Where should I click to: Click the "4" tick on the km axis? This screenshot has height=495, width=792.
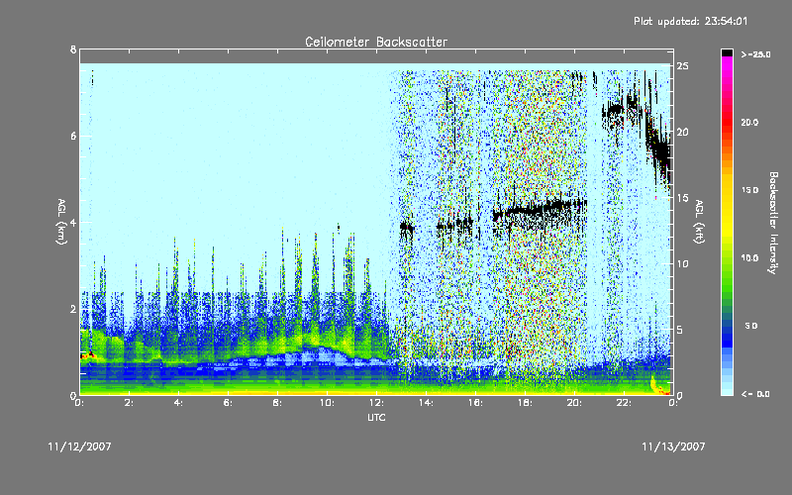[73, 222]
